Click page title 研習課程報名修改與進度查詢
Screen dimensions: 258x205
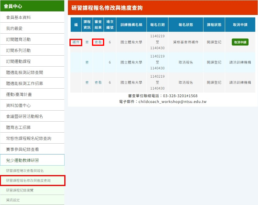coord(107,8)
